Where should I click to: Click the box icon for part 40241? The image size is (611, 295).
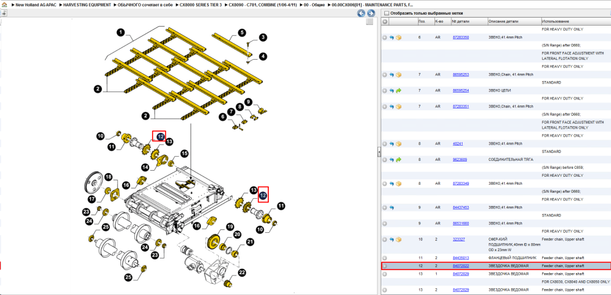[398, 144]
